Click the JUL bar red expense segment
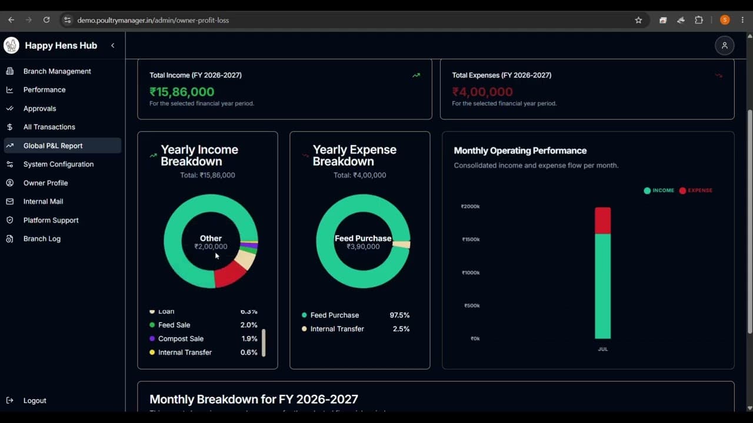 pos(602,221)
